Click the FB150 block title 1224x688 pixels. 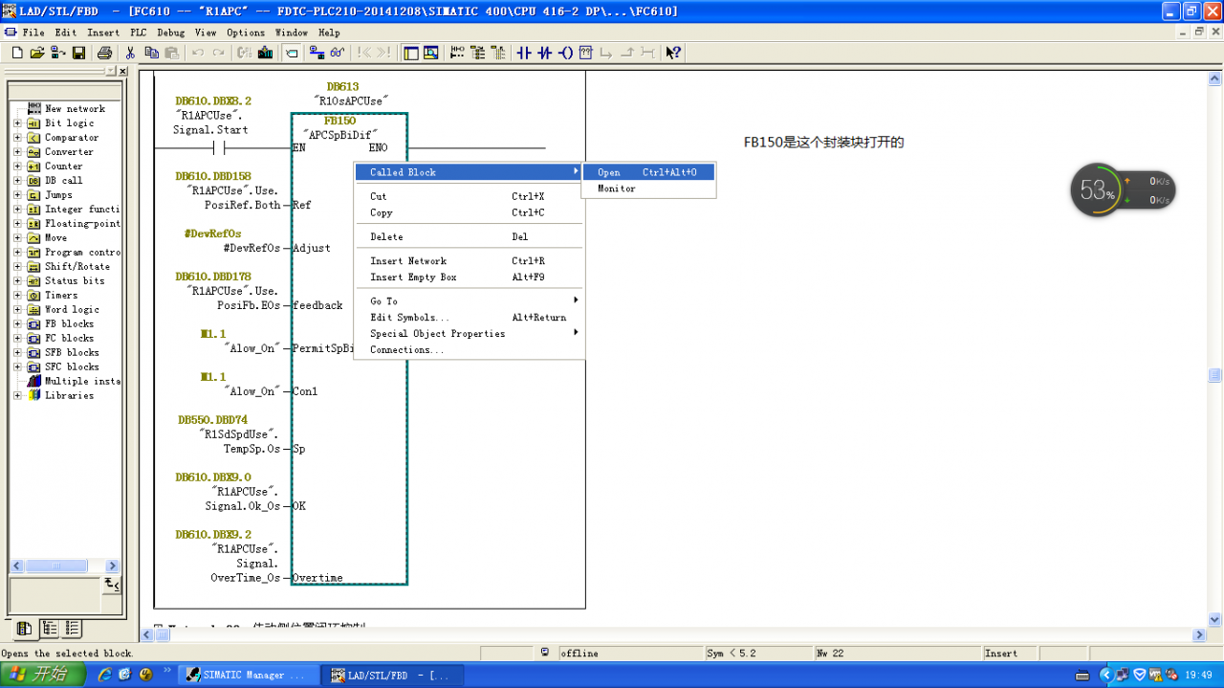[x=339, y=121]
